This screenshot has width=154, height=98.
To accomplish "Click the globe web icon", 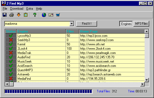I will pos(44,15).
